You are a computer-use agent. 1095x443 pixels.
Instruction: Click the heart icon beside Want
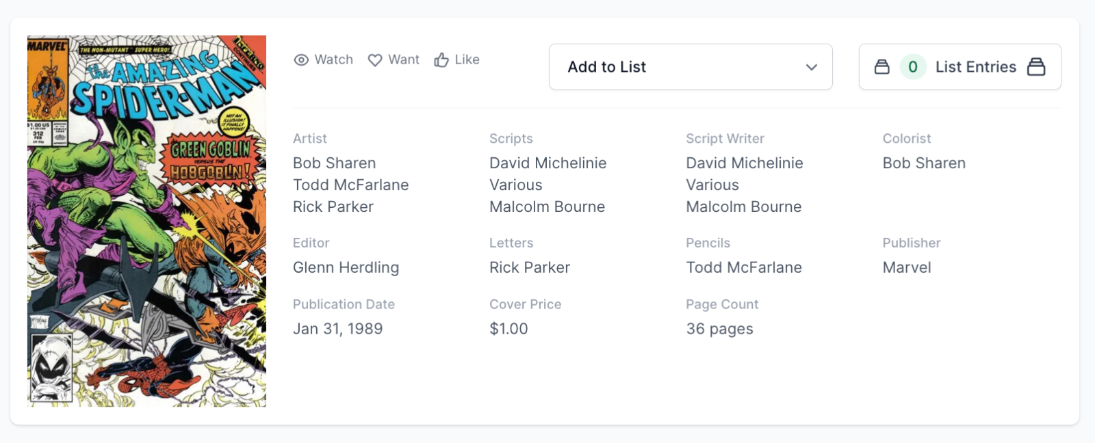pos(375,60)
